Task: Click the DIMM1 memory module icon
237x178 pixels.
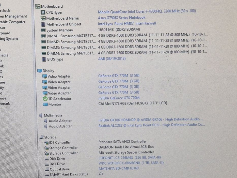Action: pos(43,36)
